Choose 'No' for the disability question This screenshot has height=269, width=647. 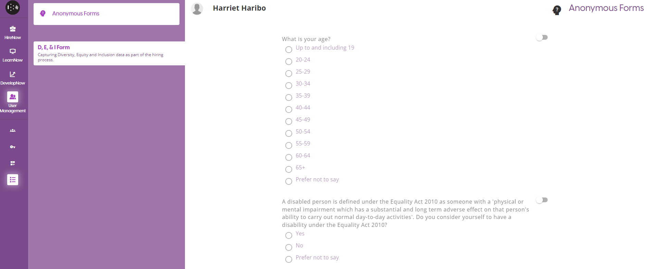(x=289, y=247)
